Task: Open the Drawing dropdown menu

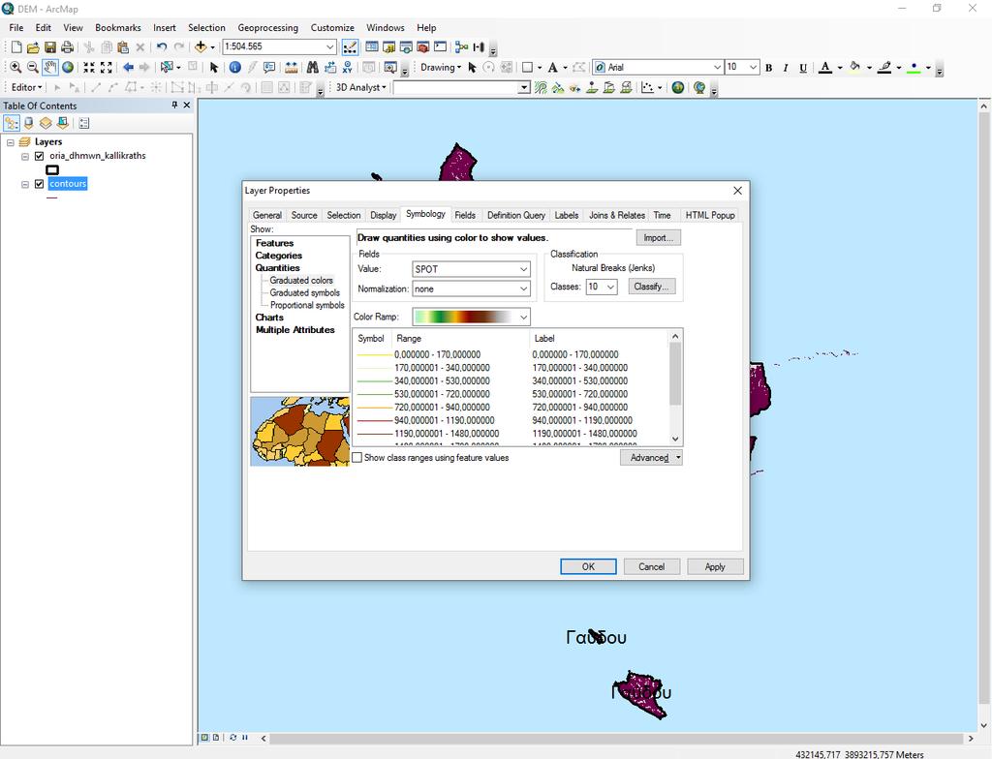Action: (441, 67)
